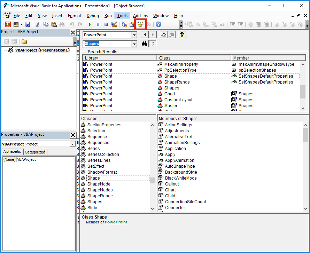
Task: Click the Undo toolbar icon
Action: pyautogui.click(x=71, y=24)
